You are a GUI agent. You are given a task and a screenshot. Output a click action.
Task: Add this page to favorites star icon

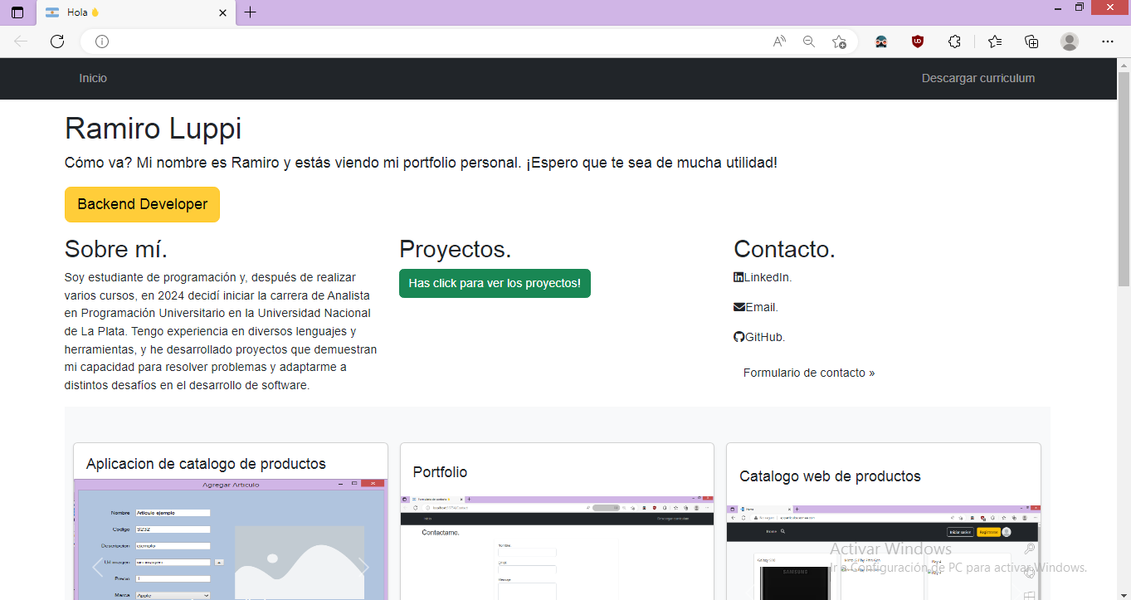tap(839, 41)
